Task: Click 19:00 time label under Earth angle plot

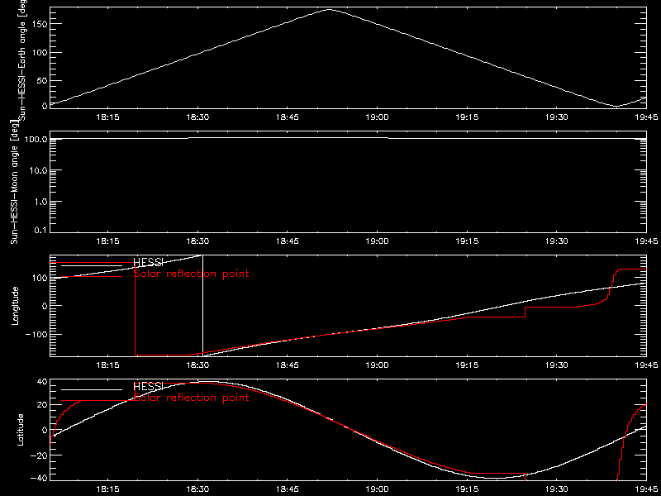Action: tap(378, 117)
